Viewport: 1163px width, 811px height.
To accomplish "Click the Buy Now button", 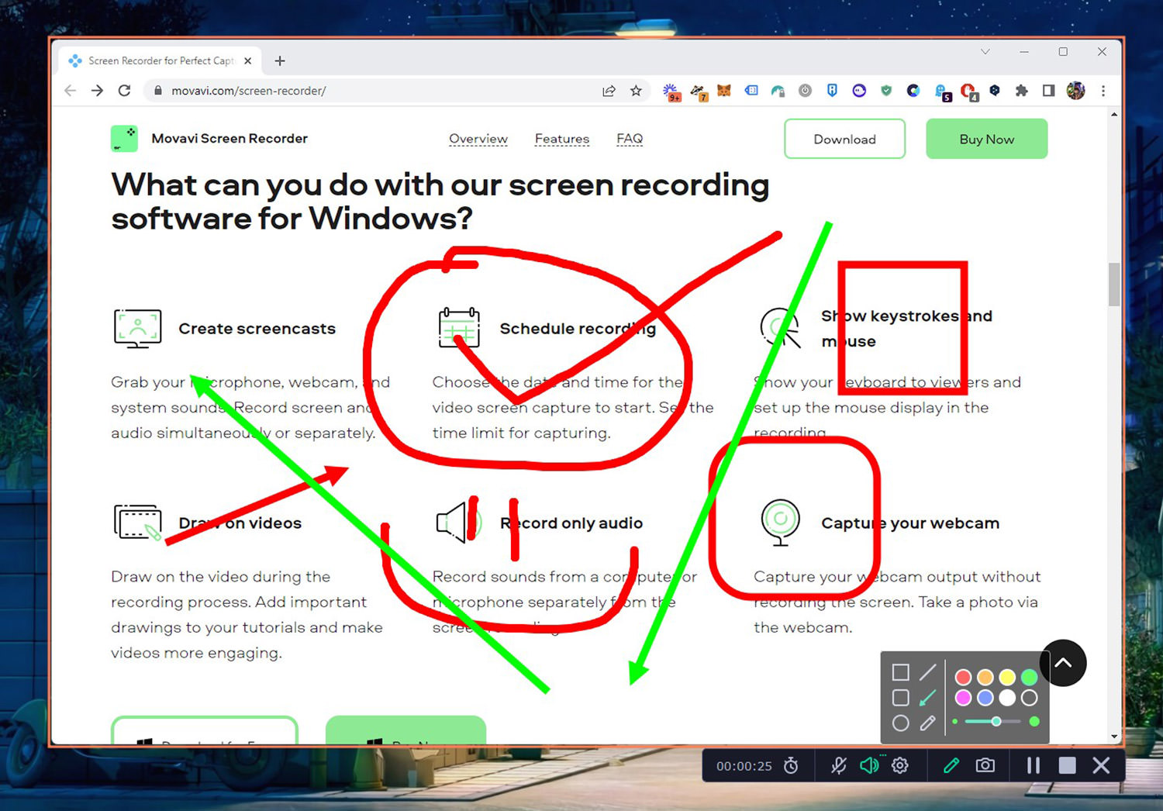I will tap(986, 139).
